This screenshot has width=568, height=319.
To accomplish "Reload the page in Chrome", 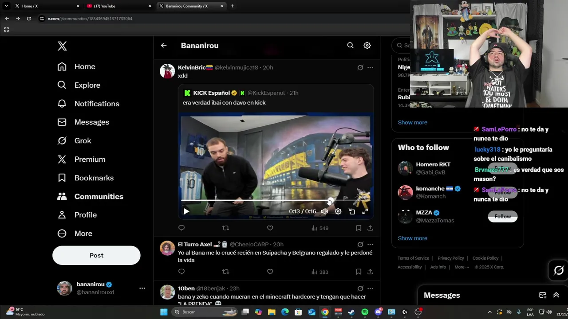I will pos(29,19).
